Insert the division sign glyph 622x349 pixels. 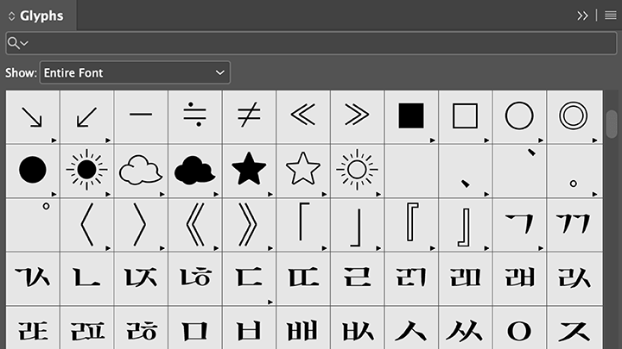click(194, 116)
